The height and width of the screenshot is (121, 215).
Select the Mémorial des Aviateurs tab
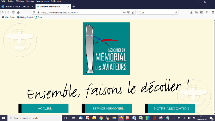point(53,7)
